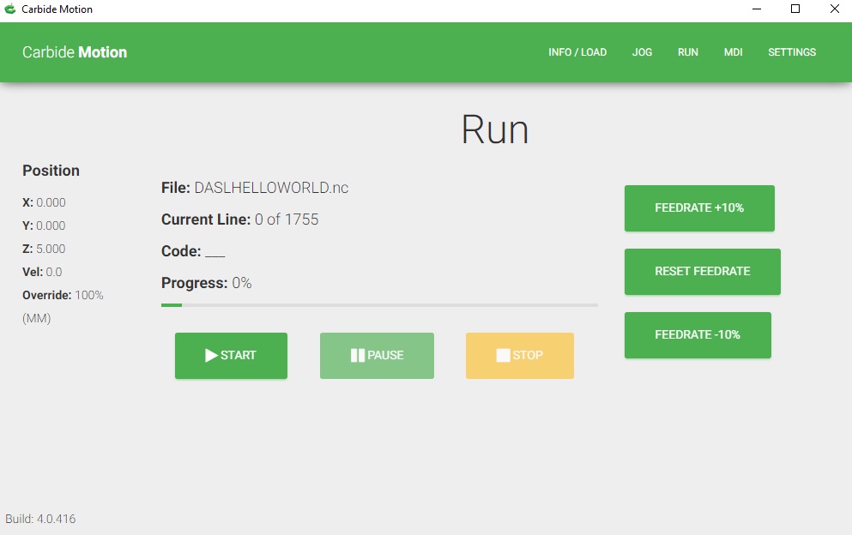Switch to the JOG page
The height and width of the screenshot is (535, 852).
coord(642,52)
